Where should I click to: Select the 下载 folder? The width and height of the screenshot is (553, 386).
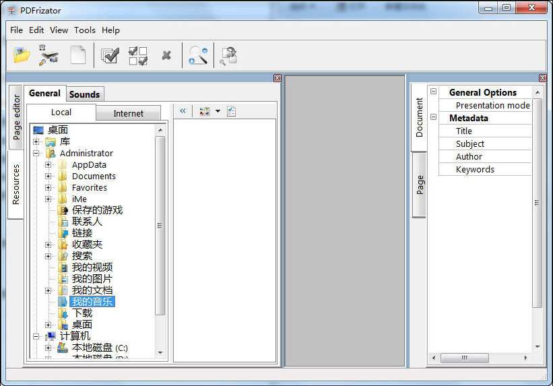pos(82,313)
